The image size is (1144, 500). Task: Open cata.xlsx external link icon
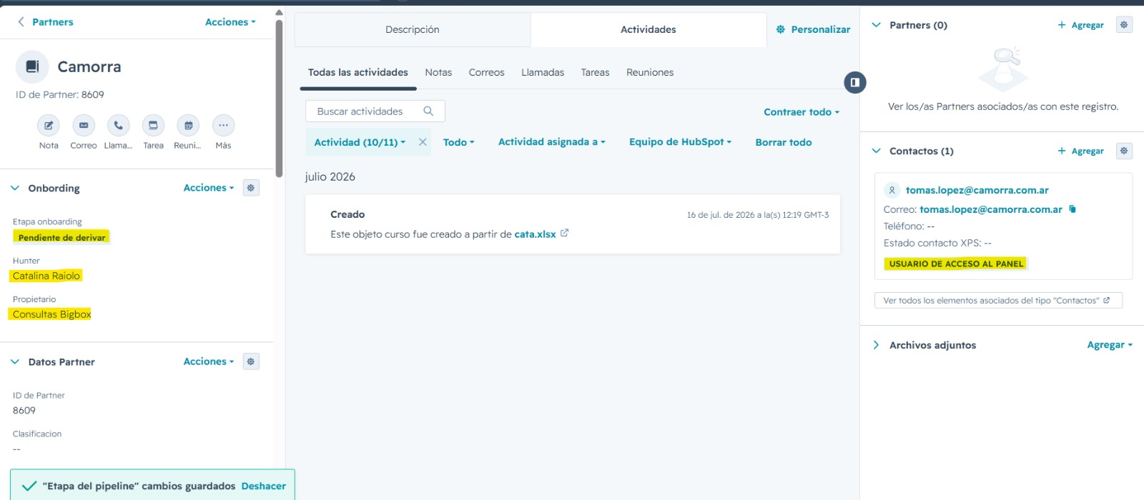tap(564, 233)
